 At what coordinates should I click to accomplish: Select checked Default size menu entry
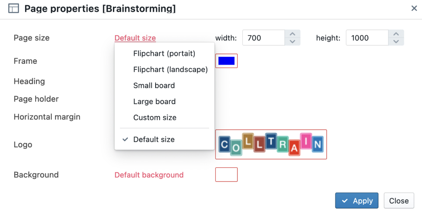154,139
